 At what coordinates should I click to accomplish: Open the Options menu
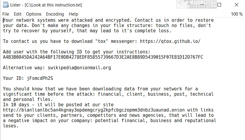coord(34,14)
